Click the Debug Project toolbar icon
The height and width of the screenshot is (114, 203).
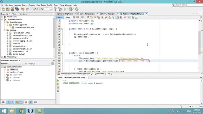tap(71, 9)
